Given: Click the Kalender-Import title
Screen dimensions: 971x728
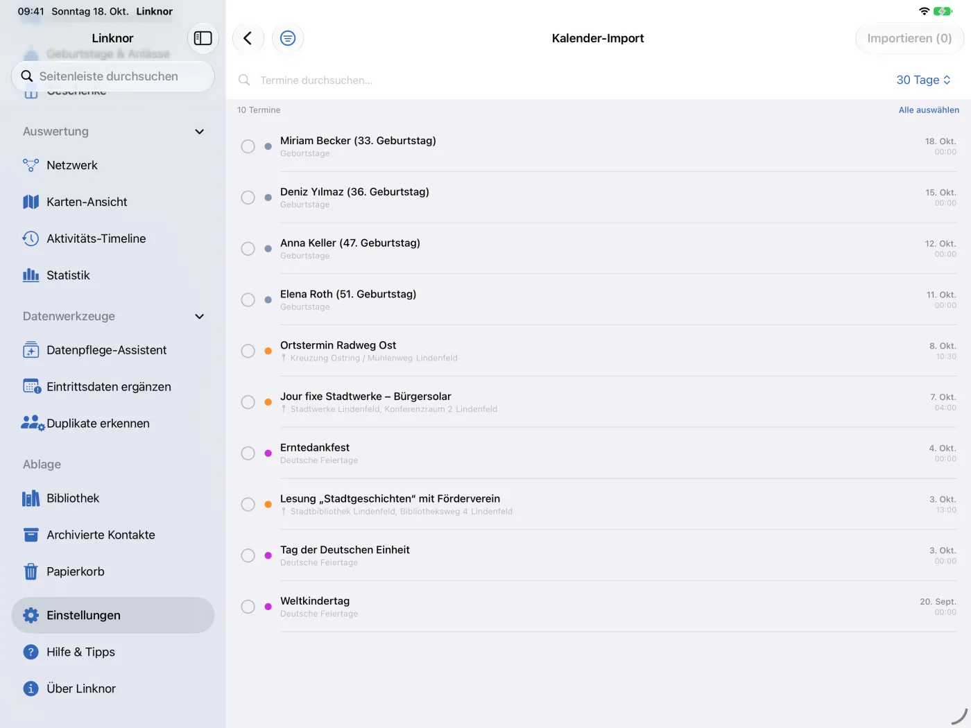Looking at the screenshot, I should (x=598, y=38).
